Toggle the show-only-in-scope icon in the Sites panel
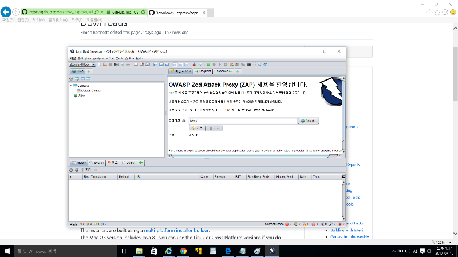Viewport: 458px width, 257px height. 71,79
